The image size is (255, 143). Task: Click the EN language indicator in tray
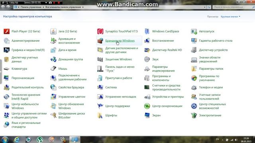coord(217,139)
